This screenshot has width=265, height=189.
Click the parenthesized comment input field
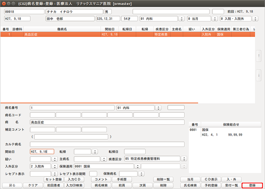coord(71,137)
